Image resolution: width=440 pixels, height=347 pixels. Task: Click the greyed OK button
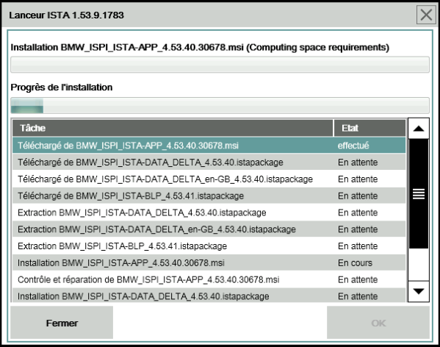pyautogui.click(x=378, y=323)
